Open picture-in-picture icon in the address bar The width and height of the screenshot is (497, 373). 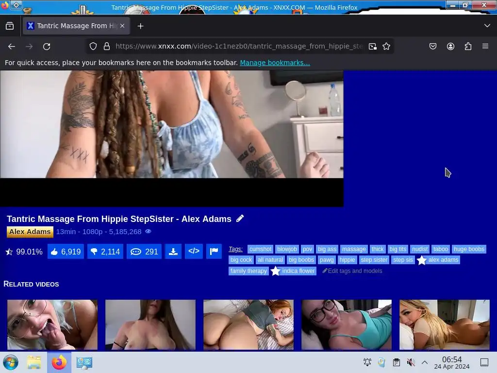[x=373, y=47]
